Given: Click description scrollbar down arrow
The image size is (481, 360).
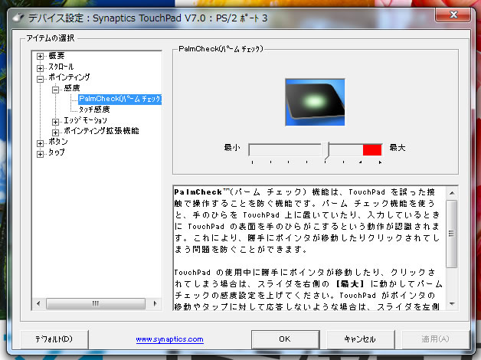Looking at the screenshot, I should [x=452, y=304].
